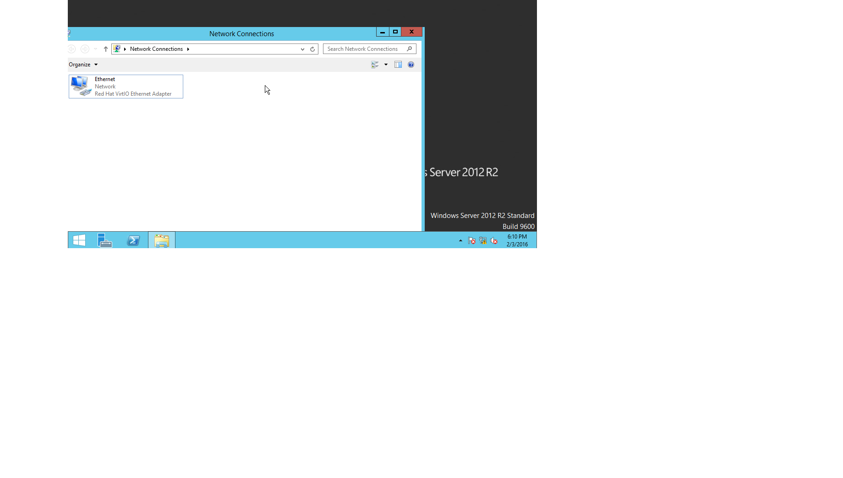The image size is (843, 478).
Task: Open Windows PowerShell from the taskbar
Action: pyautogui.click(x=133, y=240)
